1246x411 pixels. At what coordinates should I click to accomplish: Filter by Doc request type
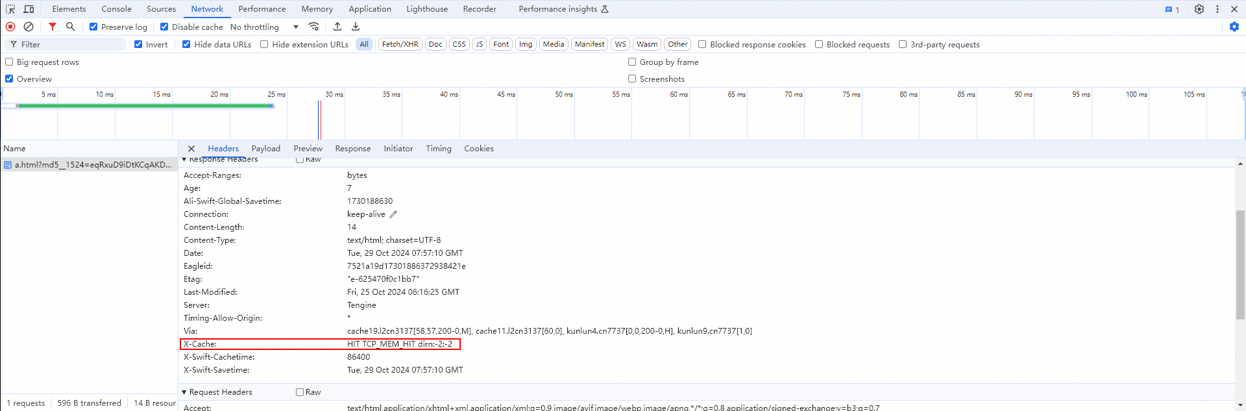435,44
